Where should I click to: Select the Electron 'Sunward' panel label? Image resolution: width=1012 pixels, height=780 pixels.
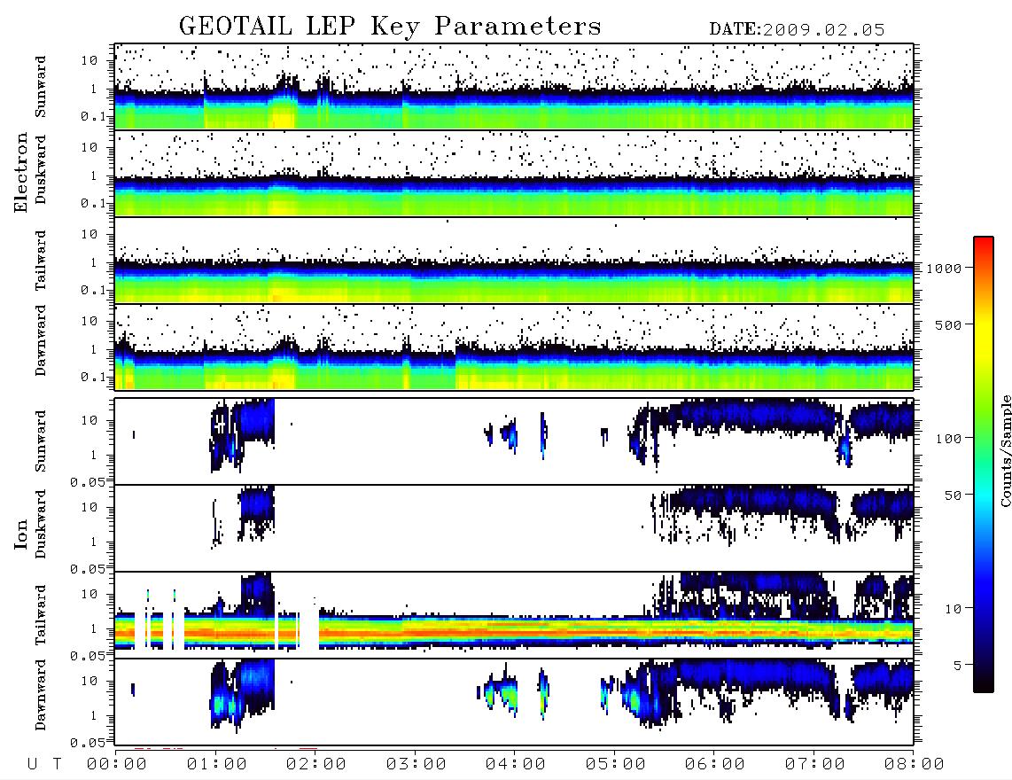pos(41,87)
